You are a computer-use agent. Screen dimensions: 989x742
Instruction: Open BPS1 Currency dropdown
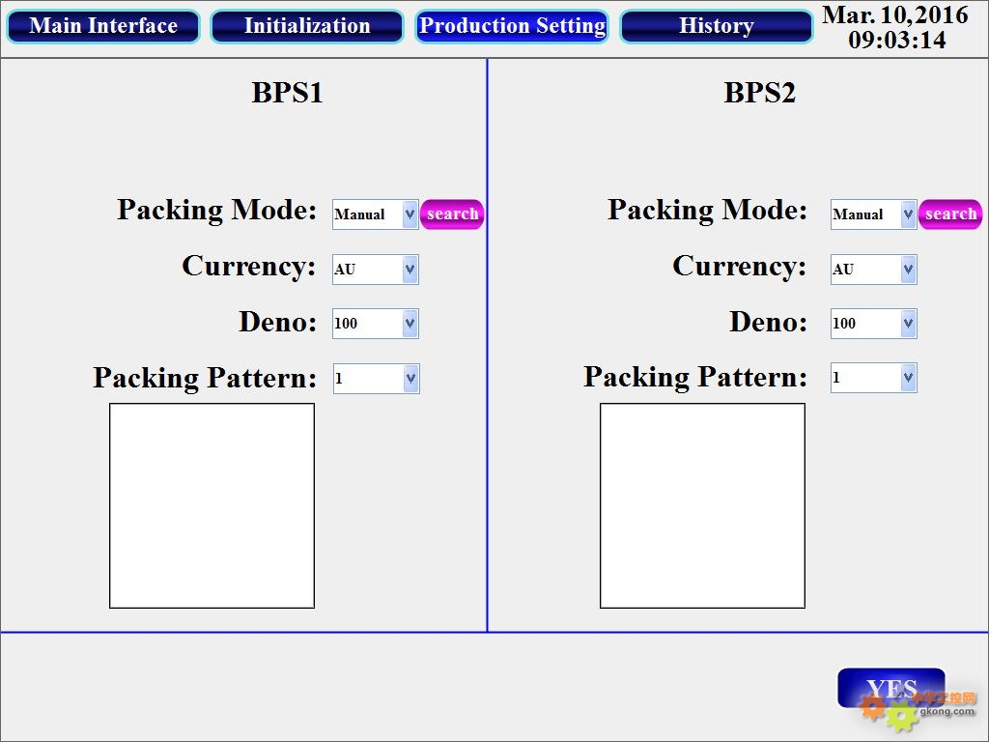(x=376, y=270)
